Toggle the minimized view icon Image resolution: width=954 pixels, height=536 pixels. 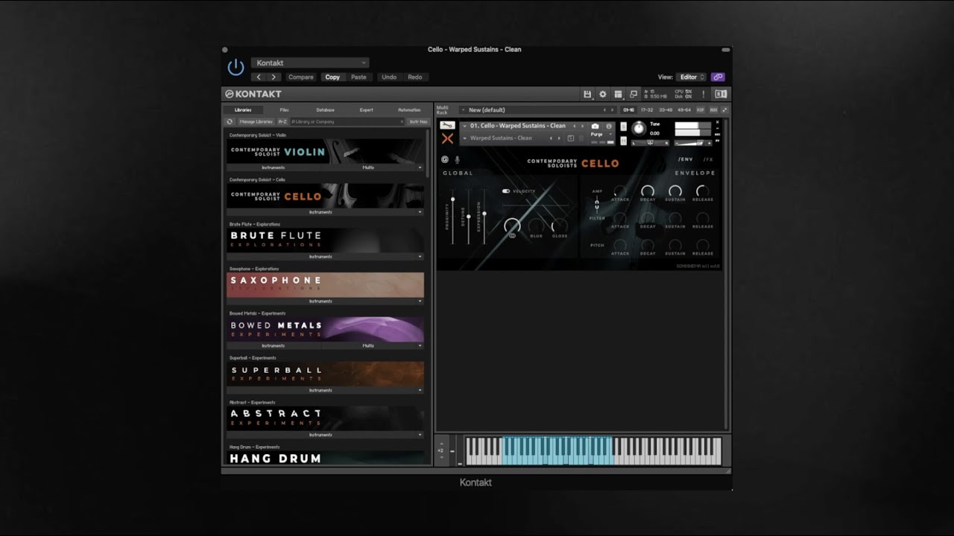(x=634, y=94)
